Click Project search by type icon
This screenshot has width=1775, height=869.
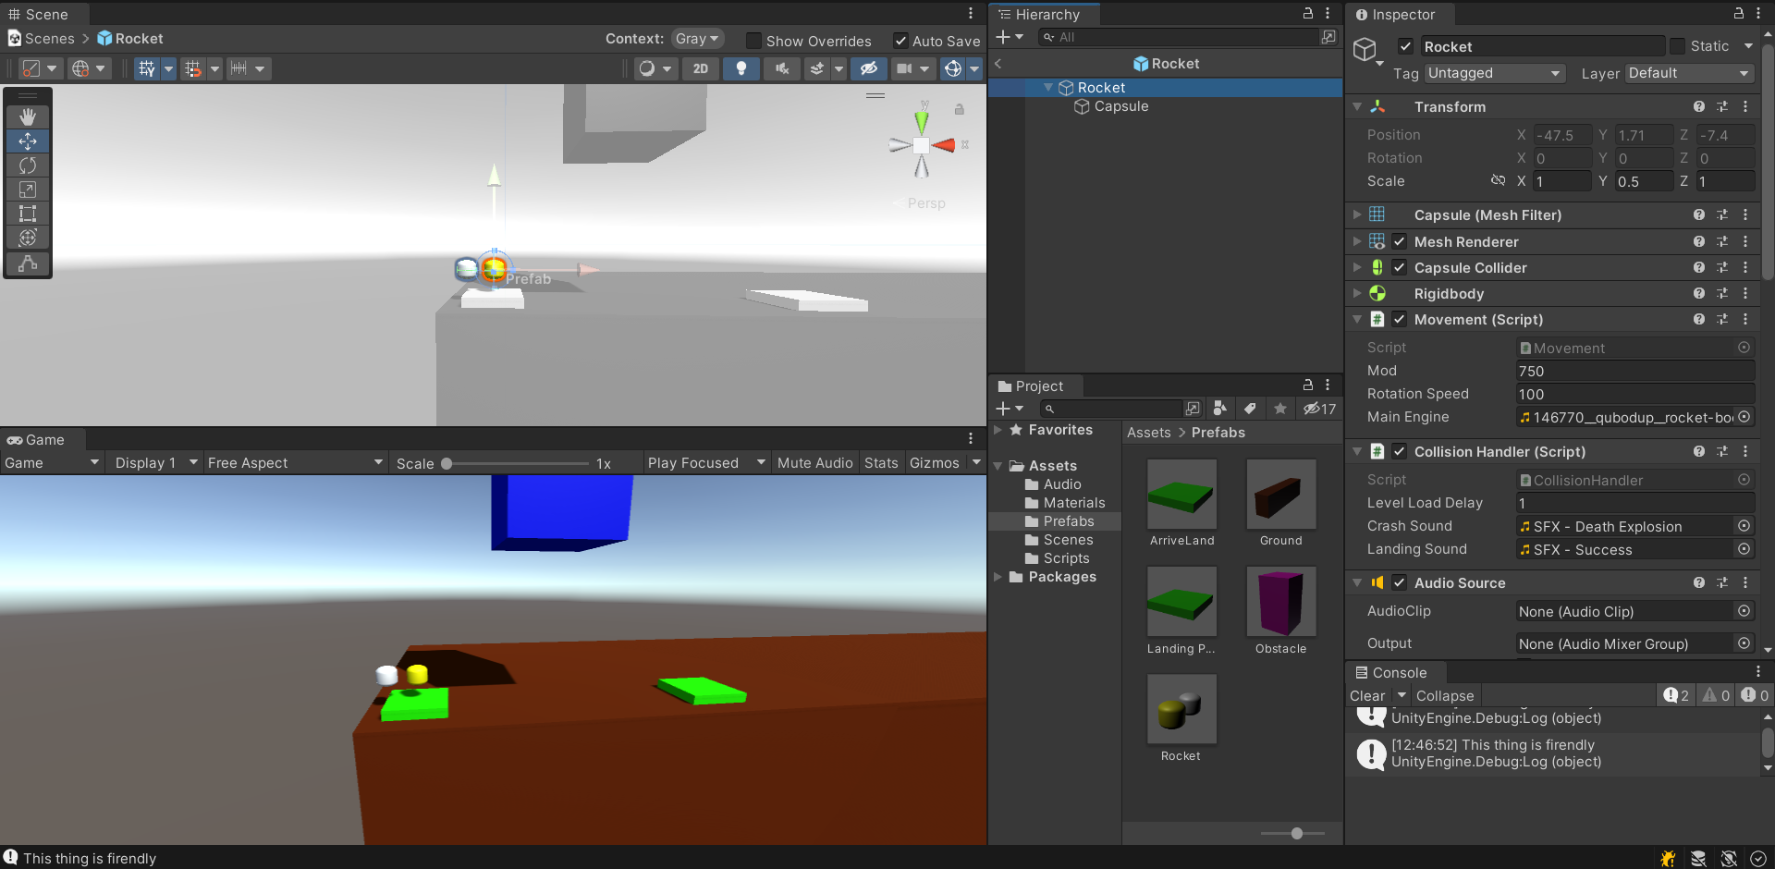tap(1220, 408)
